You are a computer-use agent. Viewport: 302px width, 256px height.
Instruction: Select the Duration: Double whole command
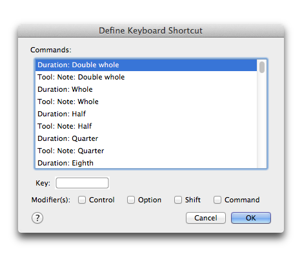[x=146, y=65]
